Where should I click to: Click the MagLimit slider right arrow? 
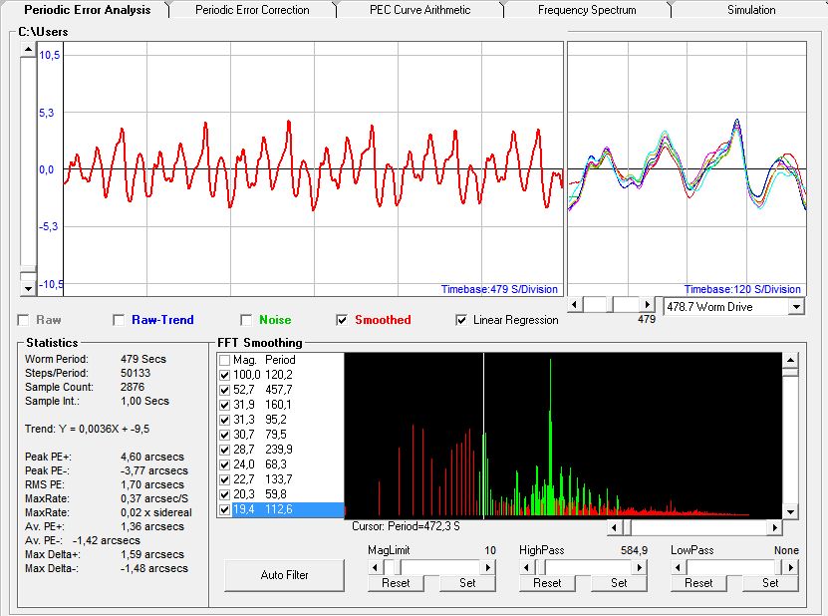pos(490,567)
